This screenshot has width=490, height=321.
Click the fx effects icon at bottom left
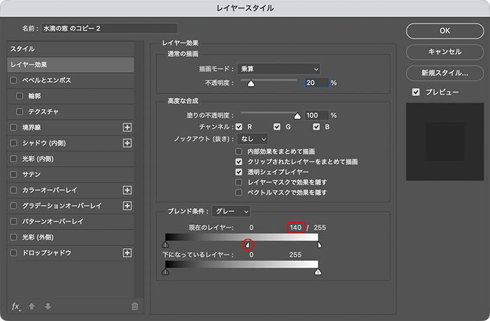point(16,306)
